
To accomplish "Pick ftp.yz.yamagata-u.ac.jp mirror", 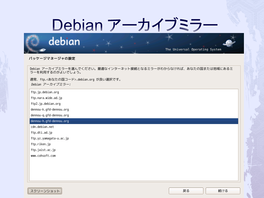I will click(134, 138).
